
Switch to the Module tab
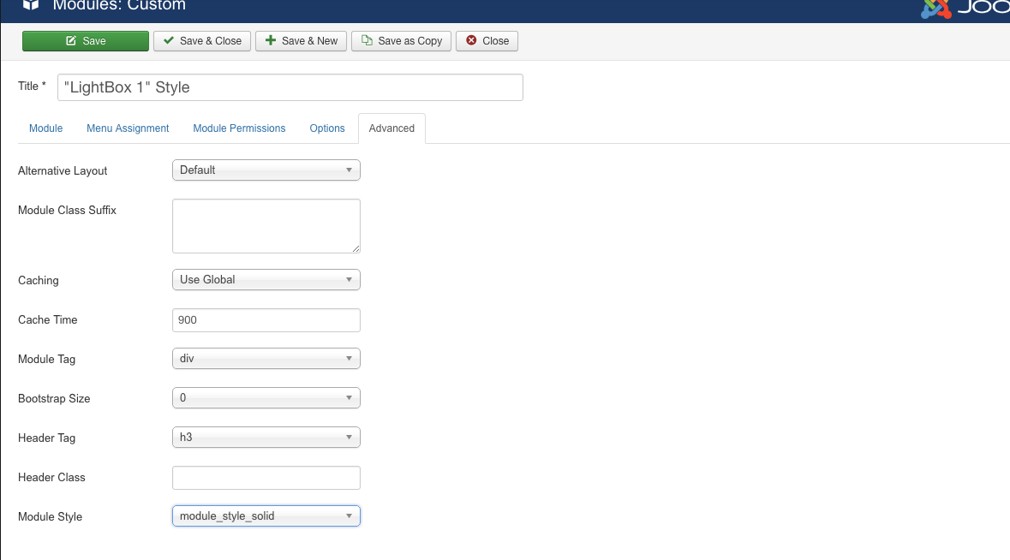point(46,128)
